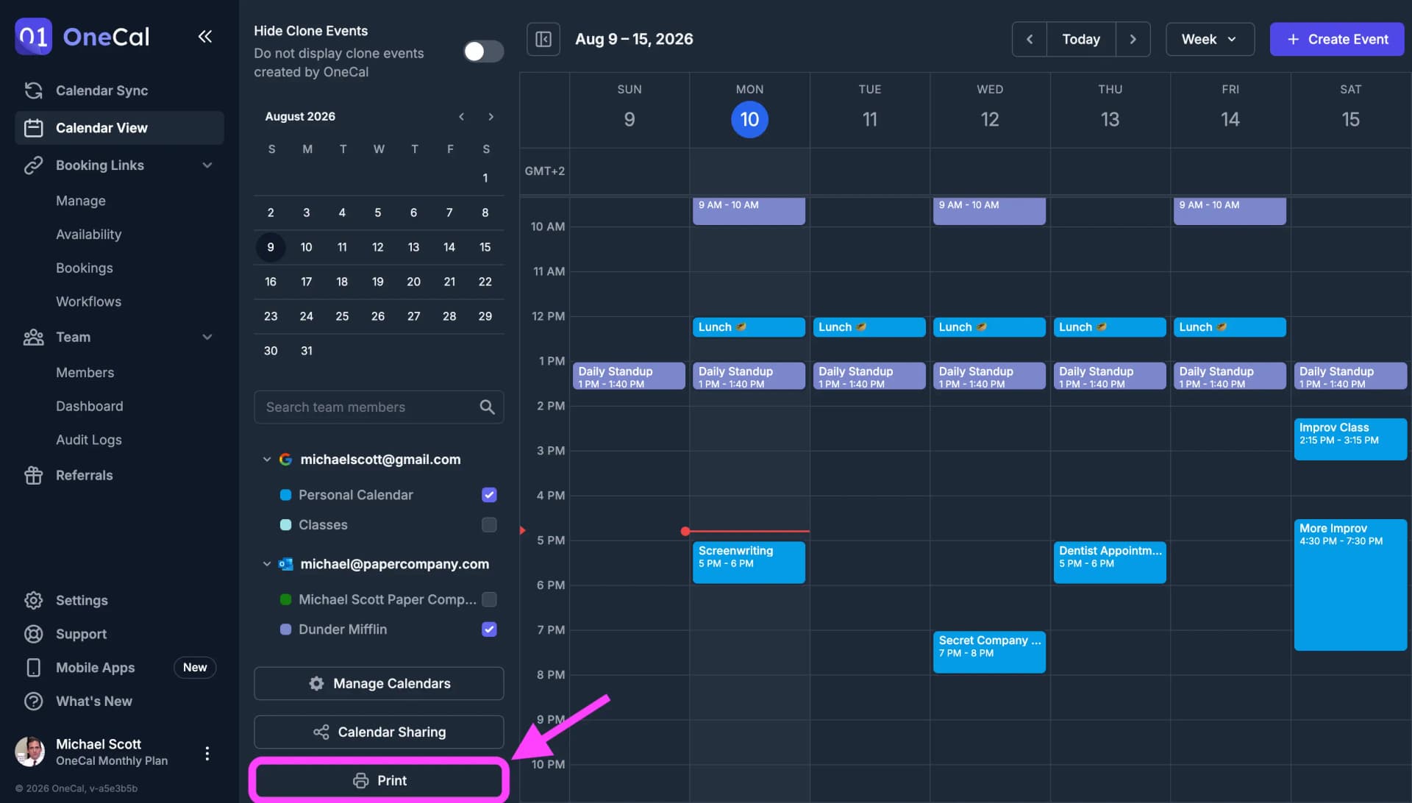1412x803 pixels.
Task: Toggle Hide Clone Events switch
Action: tap(483, 51)
